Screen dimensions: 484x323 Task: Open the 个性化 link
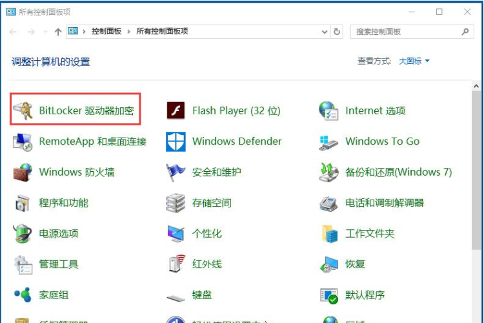[x=207, y=234]
